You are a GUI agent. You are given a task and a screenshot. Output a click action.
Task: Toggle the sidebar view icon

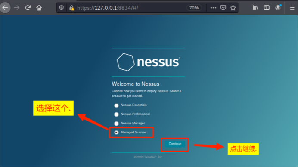(267, 8)
